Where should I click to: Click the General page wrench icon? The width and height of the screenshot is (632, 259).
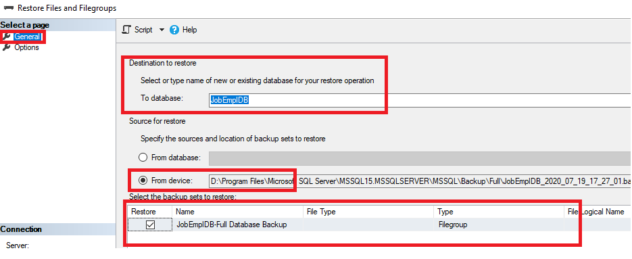(7, 37)
